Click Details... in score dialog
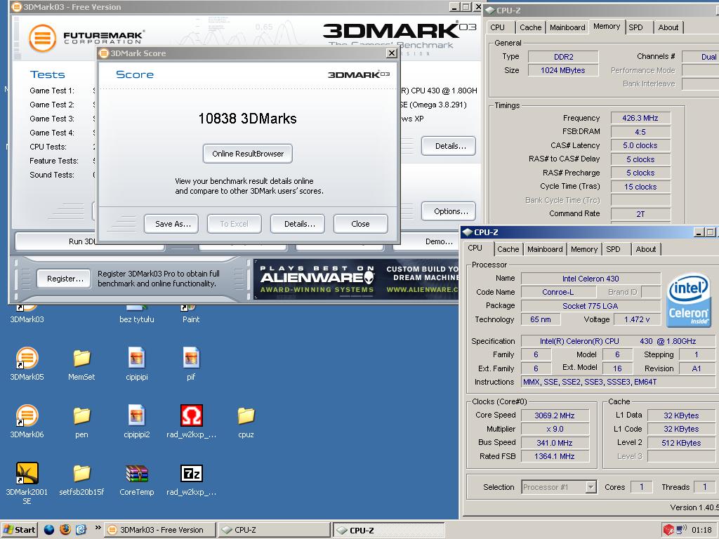The width and height of the screenshot is (719, 539). tap(298, 224)
